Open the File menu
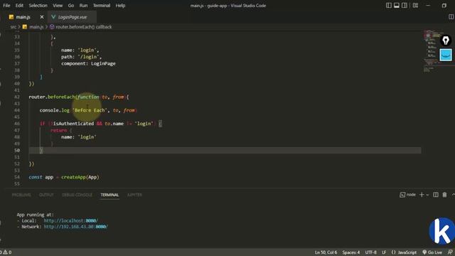Screen dimensions: 455x256 [x=6, y=6]
